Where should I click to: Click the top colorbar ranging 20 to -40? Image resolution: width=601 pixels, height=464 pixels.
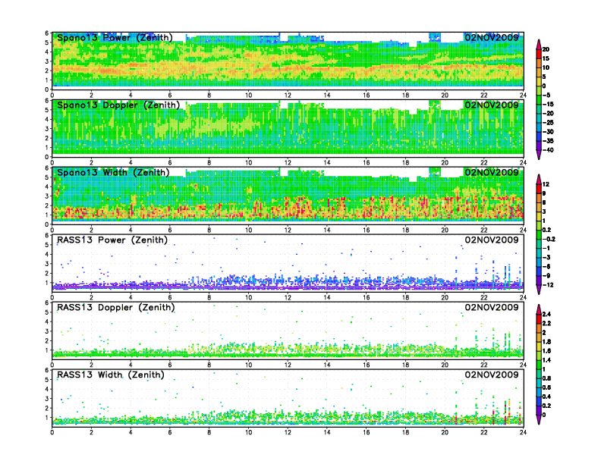pyautogui.click(x=539, y=99)
